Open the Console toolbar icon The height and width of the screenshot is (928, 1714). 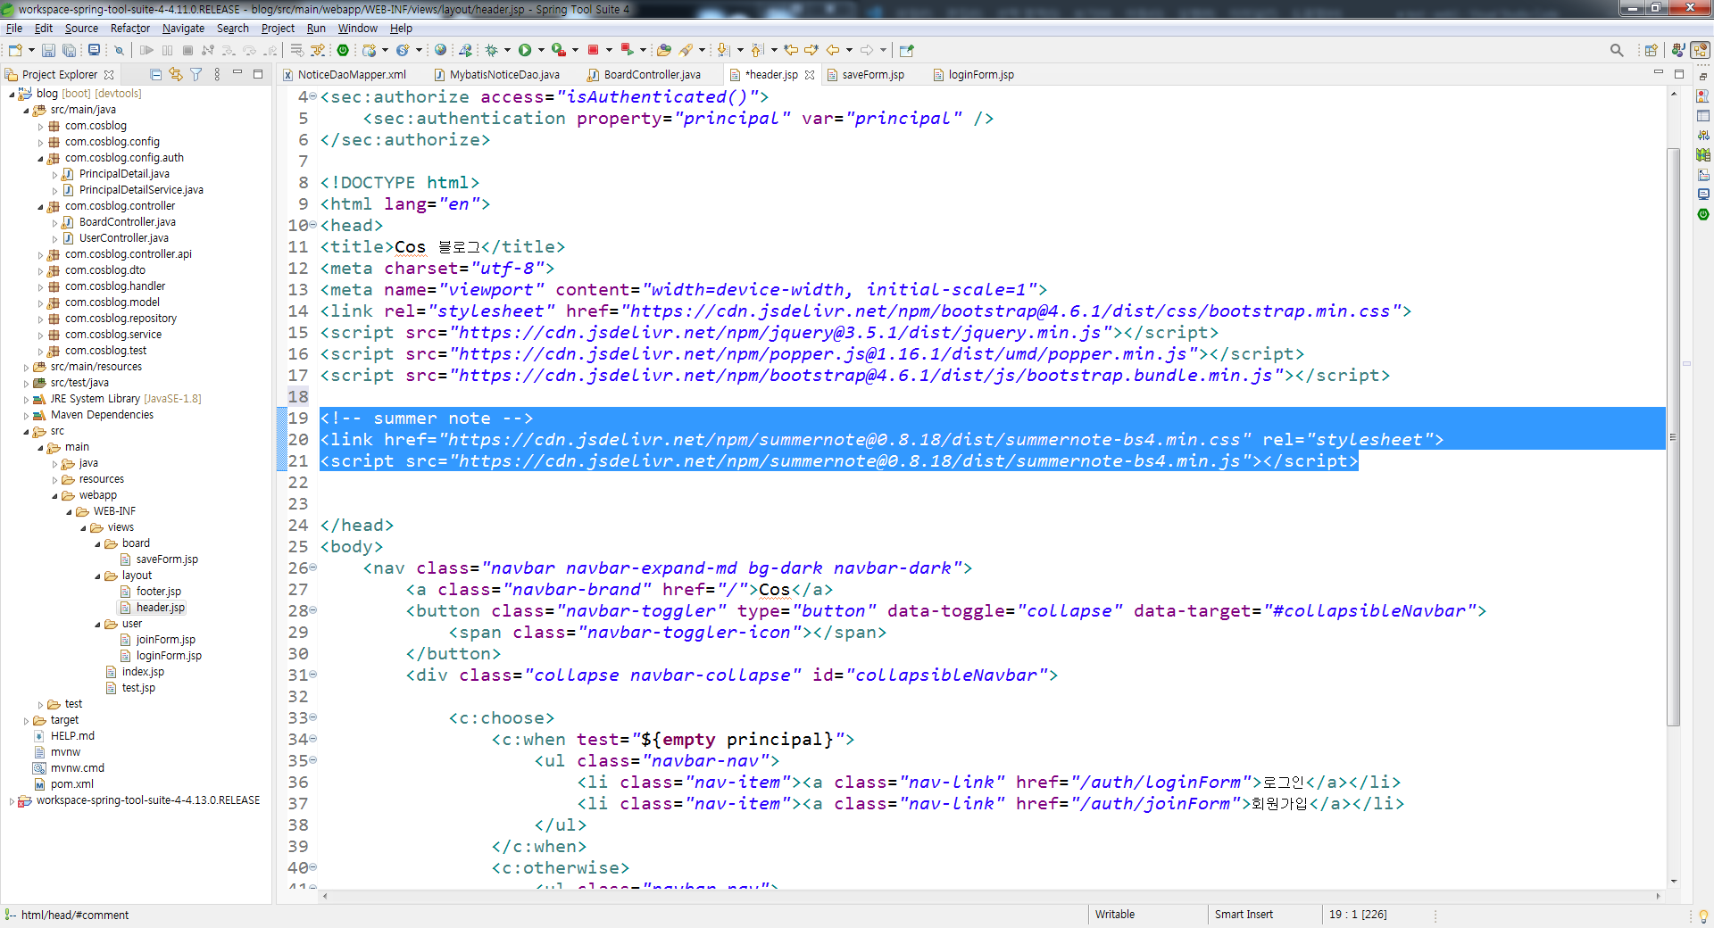[94, 50]
